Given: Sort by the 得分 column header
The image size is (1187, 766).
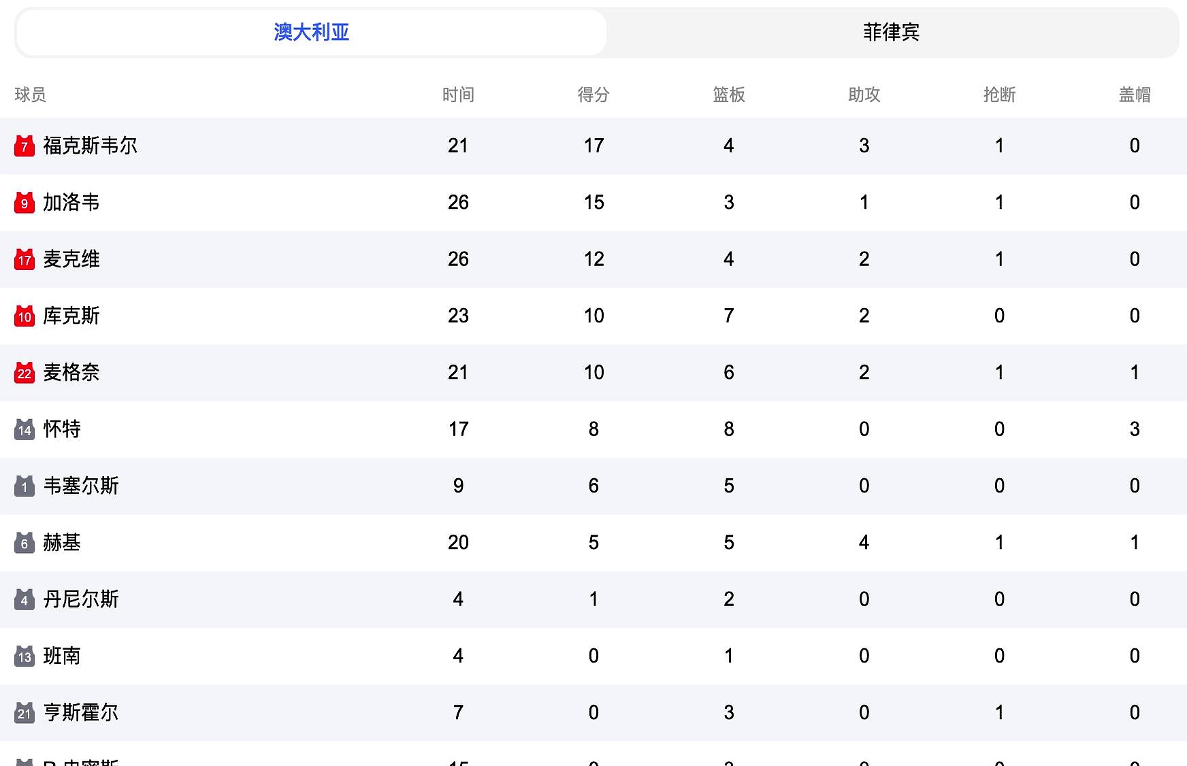Looking at the screenshot, I should (593, 95).
